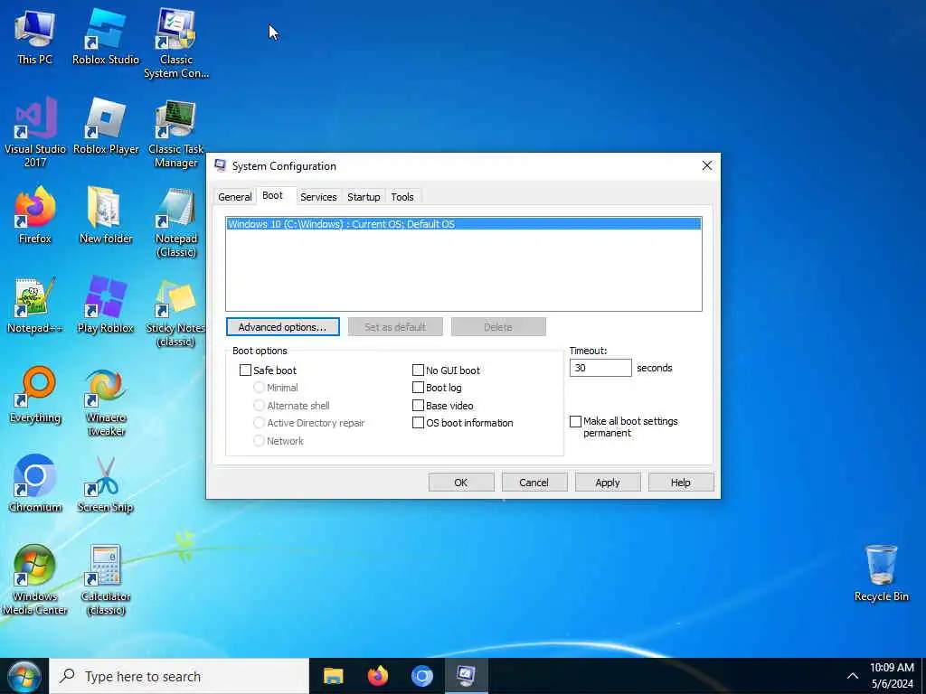The width and height of the screenshot is (926, 694).
Task: Select Classic System Configuration shortcut
Action: [176, 44]
